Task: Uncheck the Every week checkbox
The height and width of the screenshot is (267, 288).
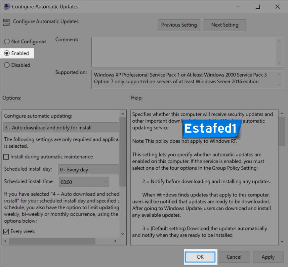Action: click(x=6, y=231)
